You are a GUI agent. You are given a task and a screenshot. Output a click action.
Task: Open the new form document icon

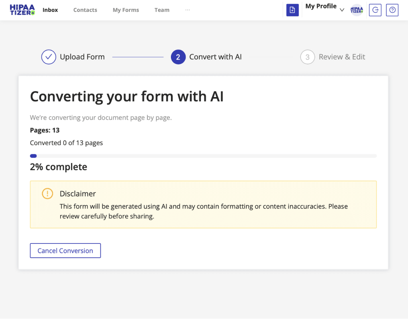click(292, 10)
